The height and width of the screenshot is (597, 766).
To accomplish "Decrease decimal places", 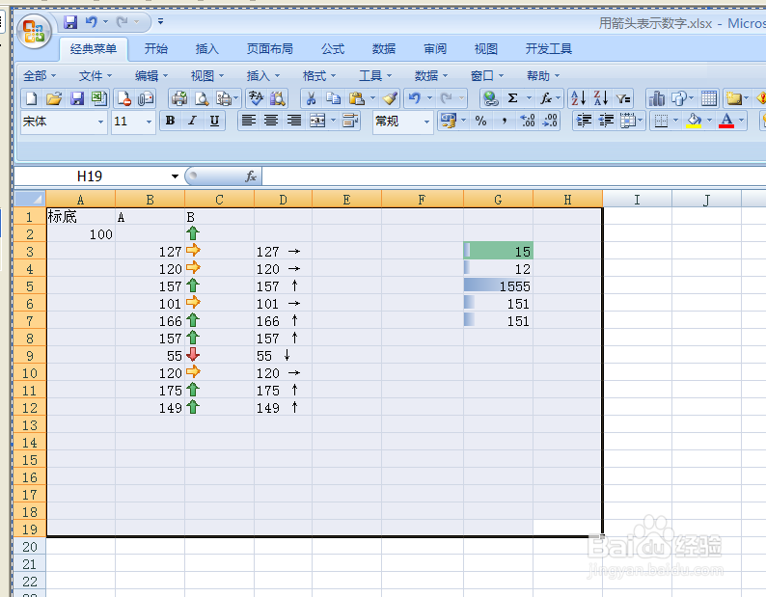I will [x=550, y=121].
